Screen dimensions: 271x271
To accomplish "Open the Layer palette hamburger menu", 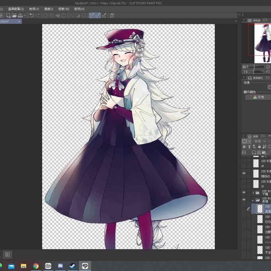I will pos(244,136).
